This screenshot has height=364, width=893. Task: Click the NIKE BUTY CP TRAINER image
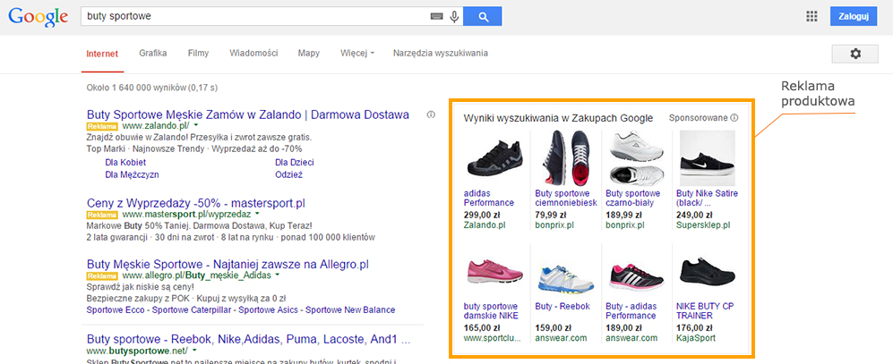tap(707, 272)
